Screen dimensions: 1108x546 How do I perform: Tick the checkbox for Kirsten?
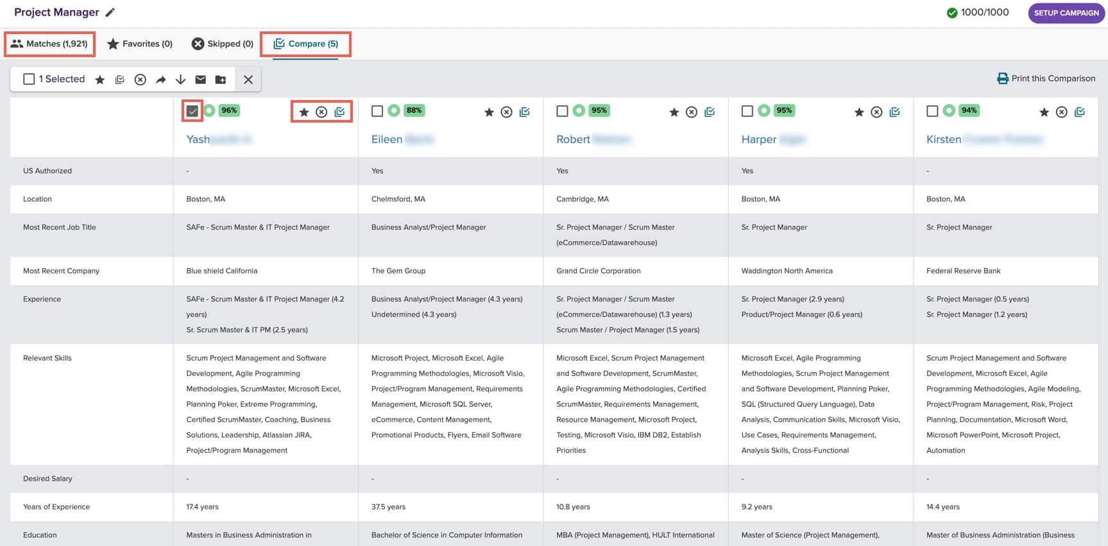[x=932, y=111]
